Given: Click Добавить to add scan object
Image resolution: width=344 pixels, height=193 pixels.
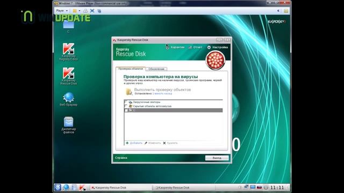Looking at the screenshot, I should 134,143.
